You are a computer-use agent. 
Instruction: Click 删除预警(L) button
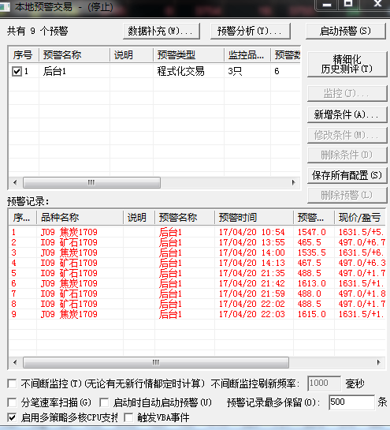tap(347, 195)
